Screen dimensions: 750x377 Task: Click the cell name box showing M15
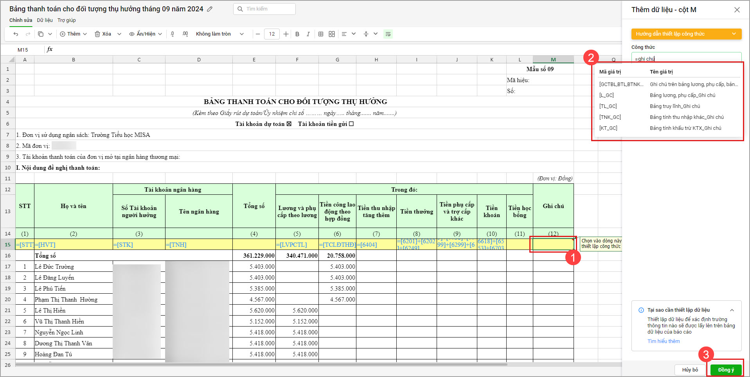(23, 50)
